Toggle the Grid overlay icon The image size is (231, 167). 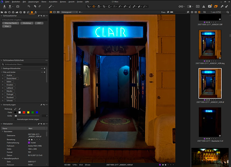click(x=198, y=6)
